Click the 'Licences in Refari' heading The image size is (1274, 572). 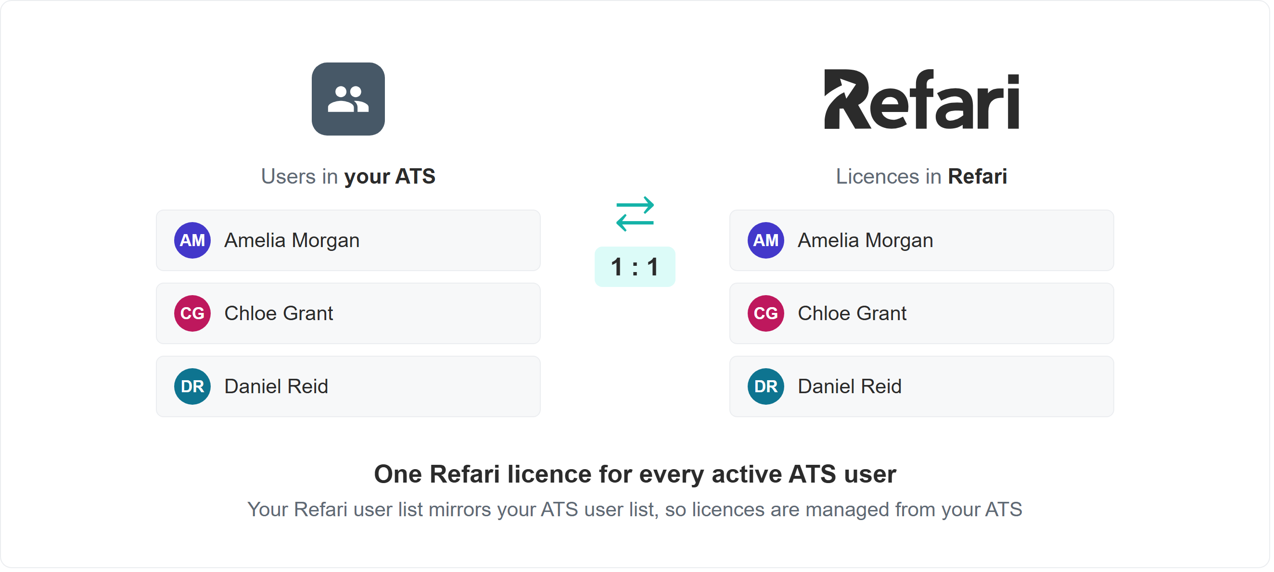(x=922, y=177)
